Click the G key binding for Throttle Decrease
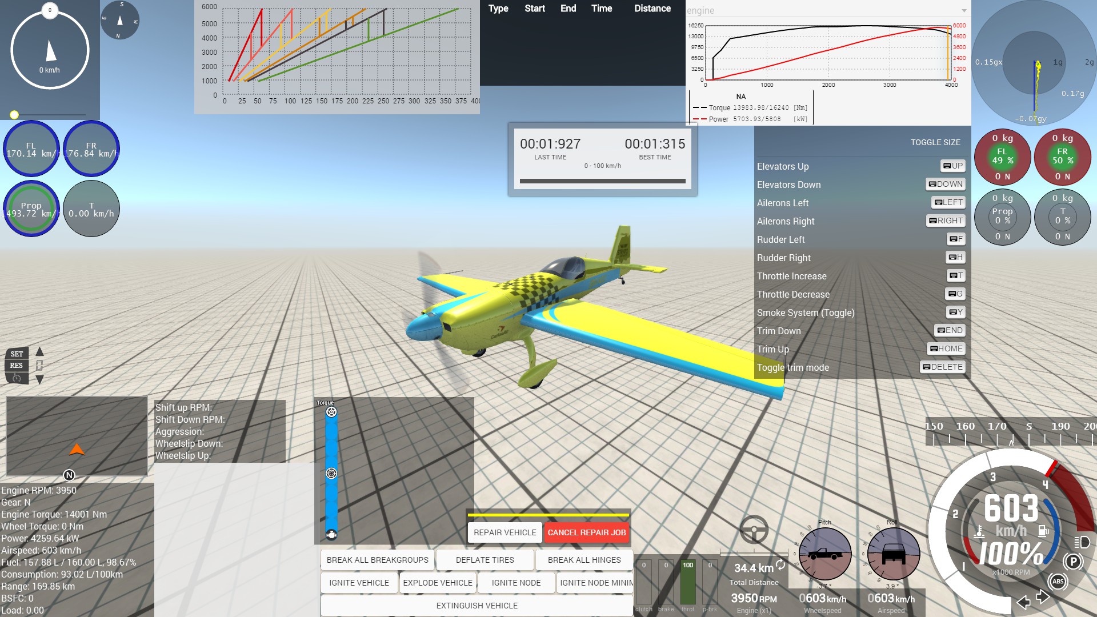The image size is (1097, 617). [955, 294]
